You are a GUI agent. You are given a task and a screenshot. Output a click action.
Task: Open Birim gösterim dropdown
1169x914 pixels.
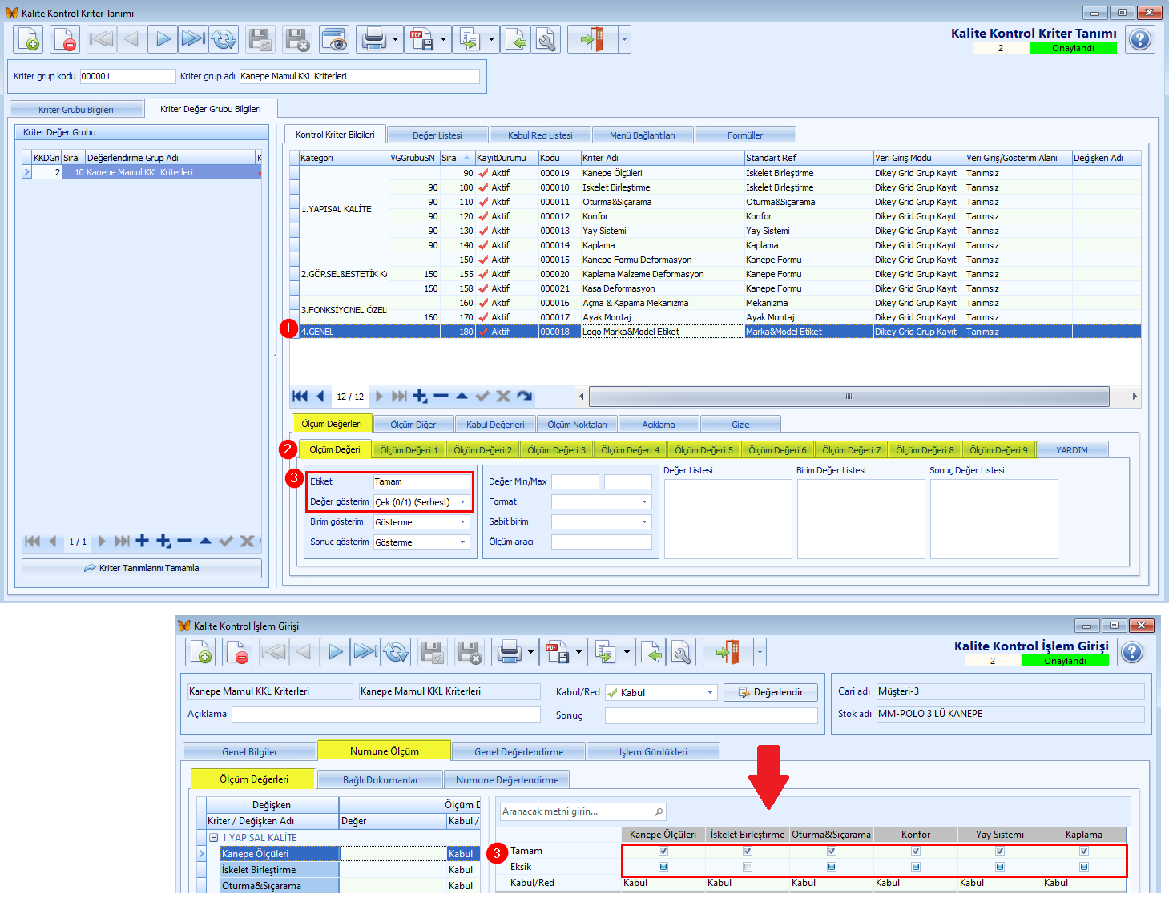click(462, 522)
